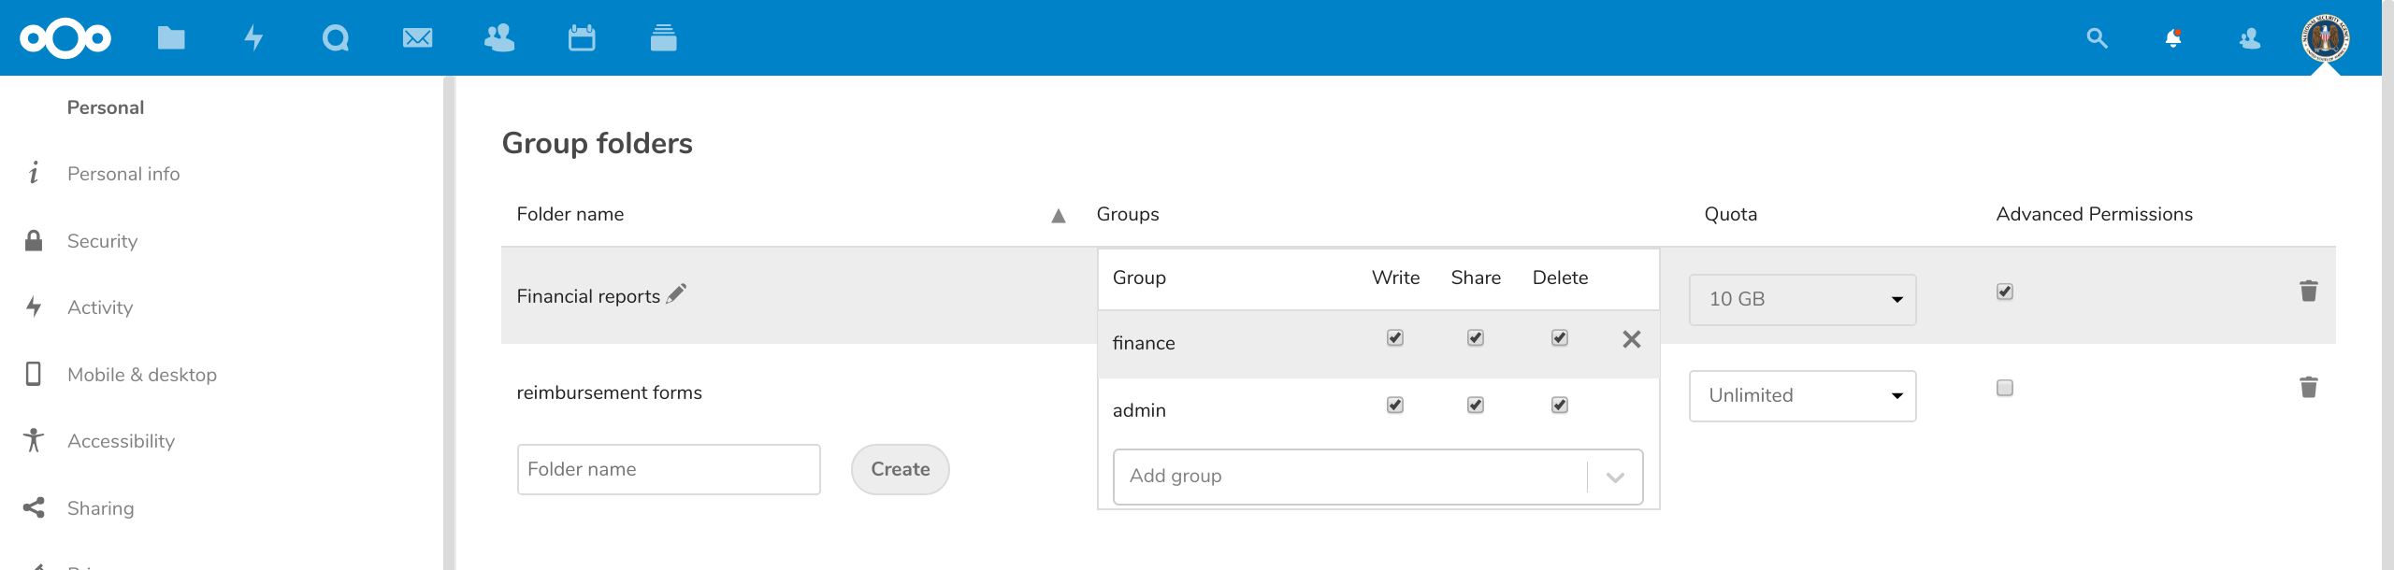Open the Contacts people icon
This screenshot has width=2394, height=570.
point(499,38)
